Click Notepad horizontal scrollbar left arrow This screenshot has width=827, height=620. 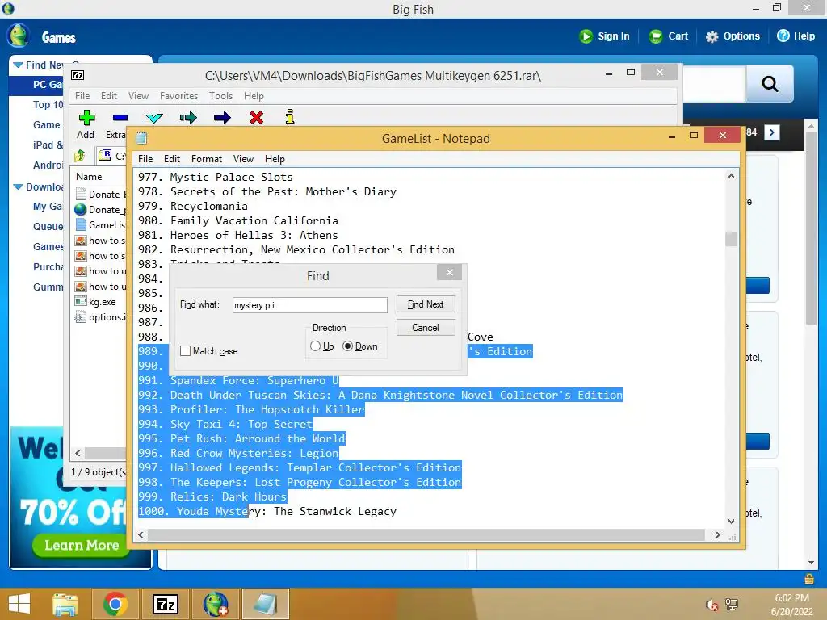click(x=141, y=534)
